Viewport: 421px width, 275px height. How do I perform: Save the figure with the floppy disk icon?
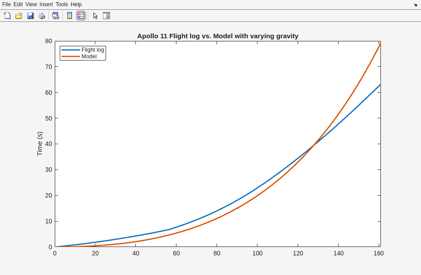[x=30, y=16]
